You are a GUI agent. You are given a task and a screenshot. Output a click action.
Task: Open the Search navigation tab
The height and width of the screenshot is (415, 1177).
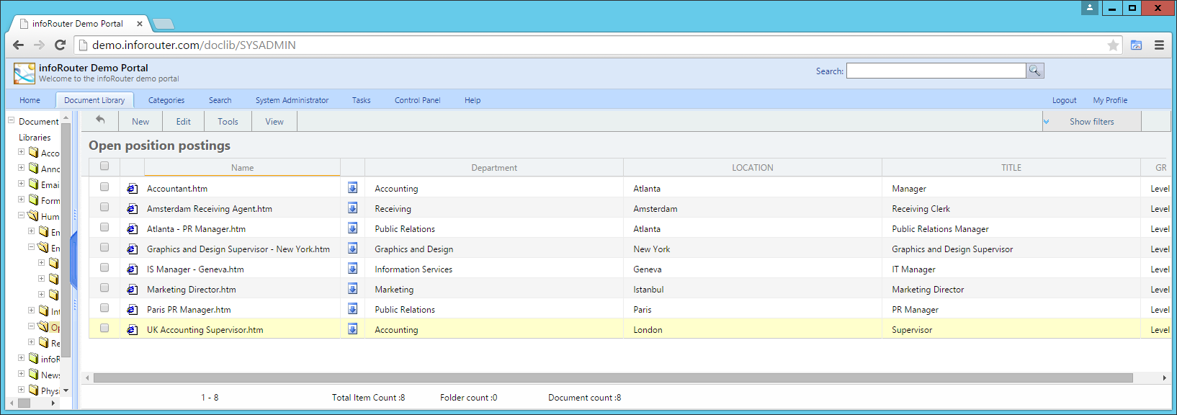[x=220, y=100]
